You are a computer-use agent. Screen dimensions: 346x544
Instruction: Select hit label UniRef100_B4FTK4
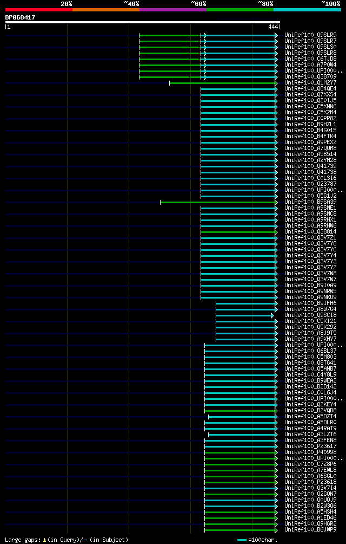pos(310,137)
